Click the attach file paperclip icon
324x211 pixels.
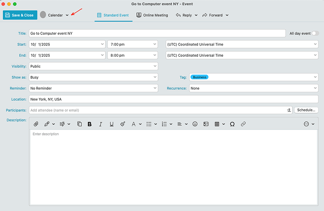pos(36,124)
